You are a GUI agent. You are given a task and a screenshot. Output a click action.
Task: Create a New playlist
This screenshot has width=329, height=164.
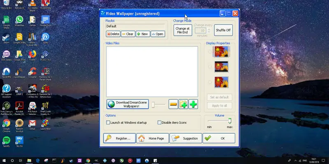(143, 34)
